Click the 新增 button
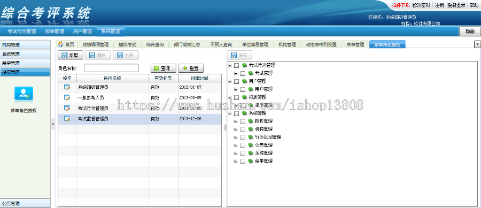 pos(70,55)
